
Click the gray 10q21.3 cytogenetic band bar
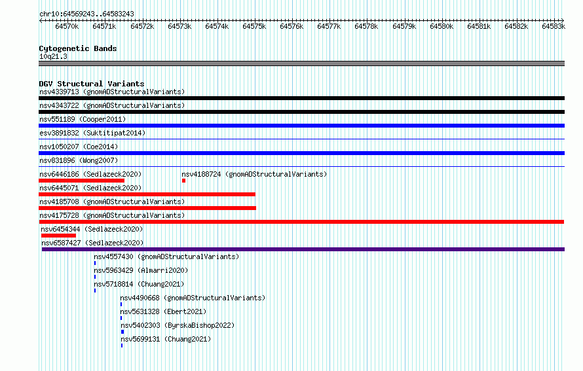click(301, 63)
